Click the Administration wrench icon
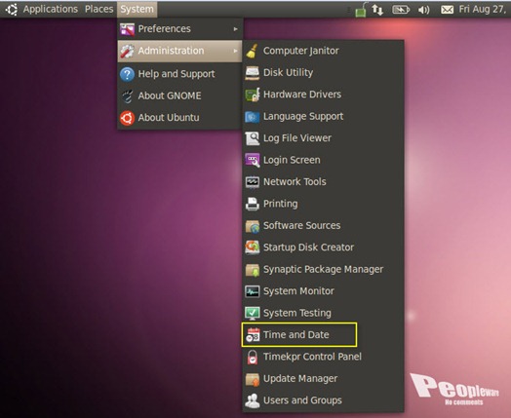Image resolution: width=511 pixels, height=418 pixels. tap(127, 51)
